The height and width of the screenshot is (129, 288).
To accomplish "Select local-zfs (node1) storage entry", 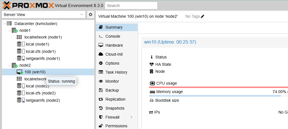I will tap(40, 51).
